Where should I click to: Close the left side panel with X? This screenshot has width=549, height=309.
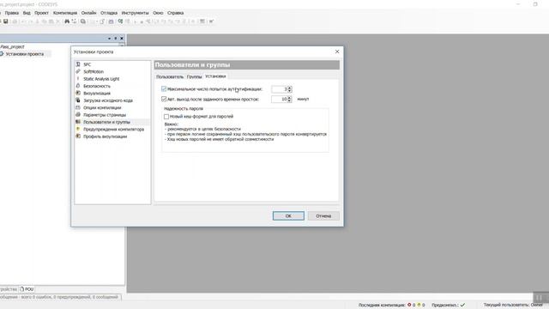[x=122, y=38]
